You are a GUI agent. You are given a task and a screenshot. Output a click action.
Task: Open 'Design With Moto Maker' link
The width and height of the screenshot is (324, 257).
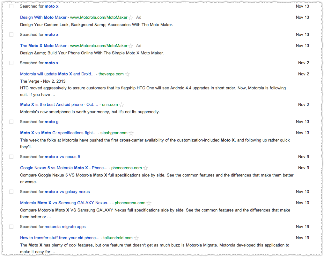tap(43, 17)
